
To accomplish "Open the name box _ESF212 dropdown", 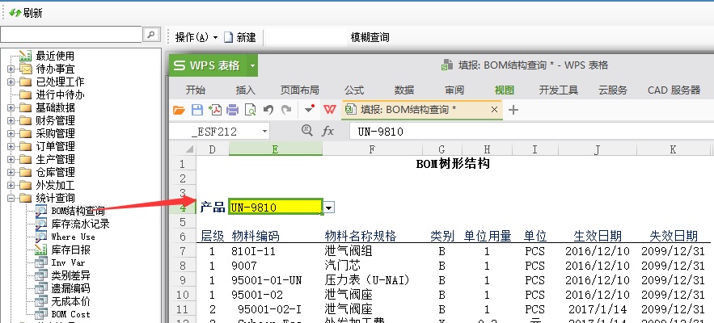I will click(264, 131).
